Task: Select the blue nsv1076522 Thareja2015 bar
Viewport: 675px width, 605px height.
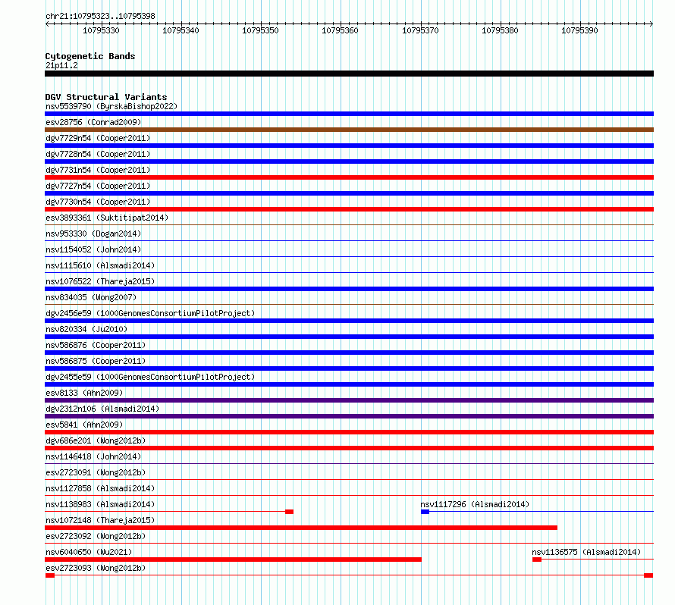Action: (349, 289)
